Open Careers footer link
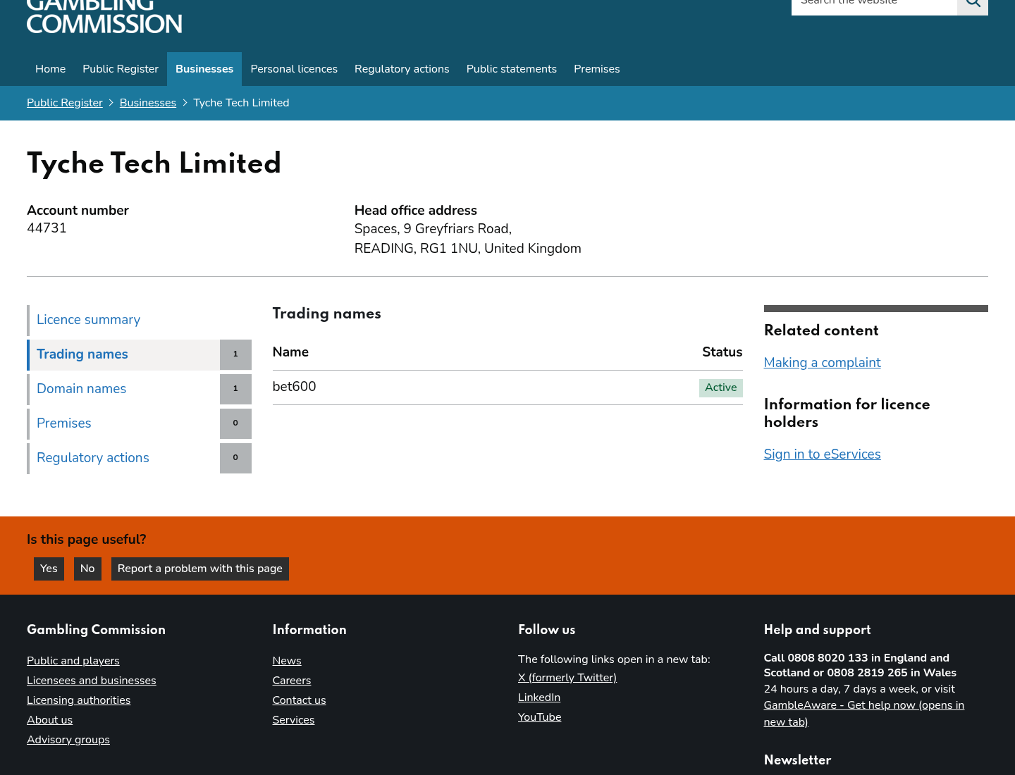The image size is (1015, 775). click(292, 681)
